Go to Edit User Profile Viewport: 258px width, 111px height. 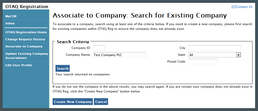pyautogui.click(x=19, y=65)
